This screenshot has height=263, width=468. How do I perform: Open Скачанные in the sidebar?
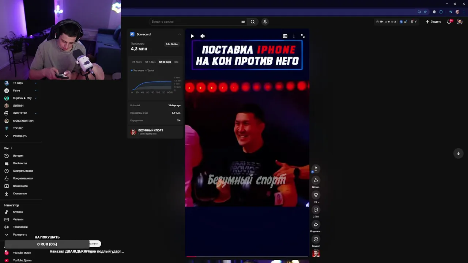20,194
